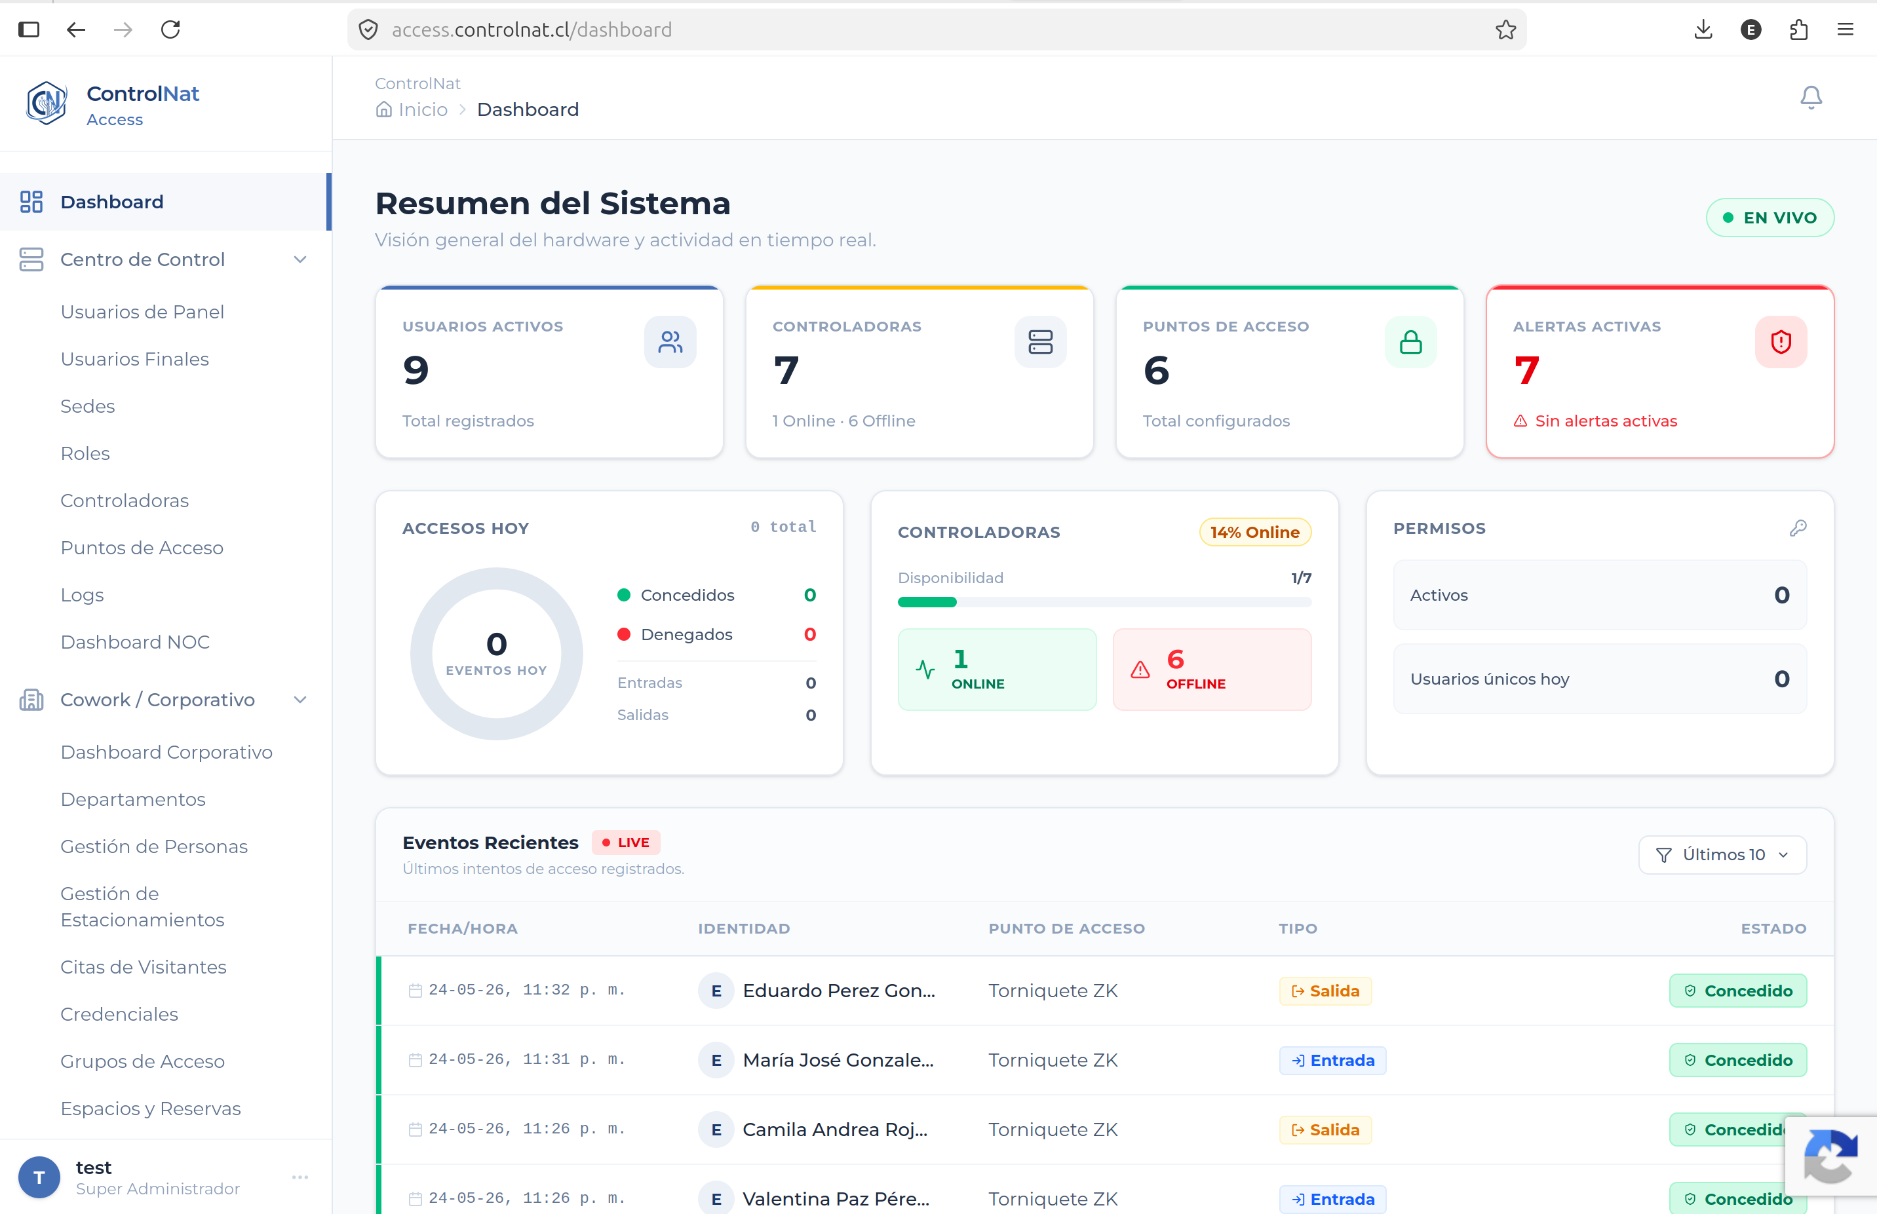Click the Eventos Hoy donut chart
This screenshot has width=1877, height=1214.
coord(496,653)
